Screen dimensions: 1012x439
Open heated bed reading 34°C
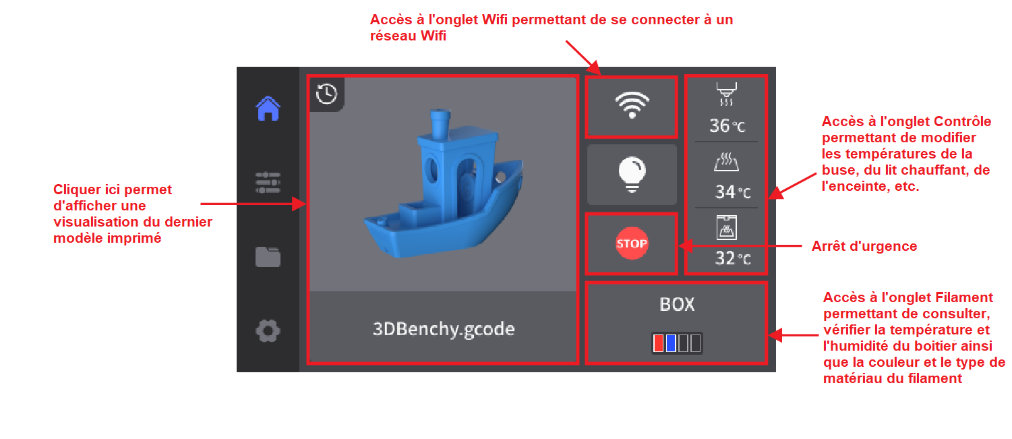coord(732,192)
